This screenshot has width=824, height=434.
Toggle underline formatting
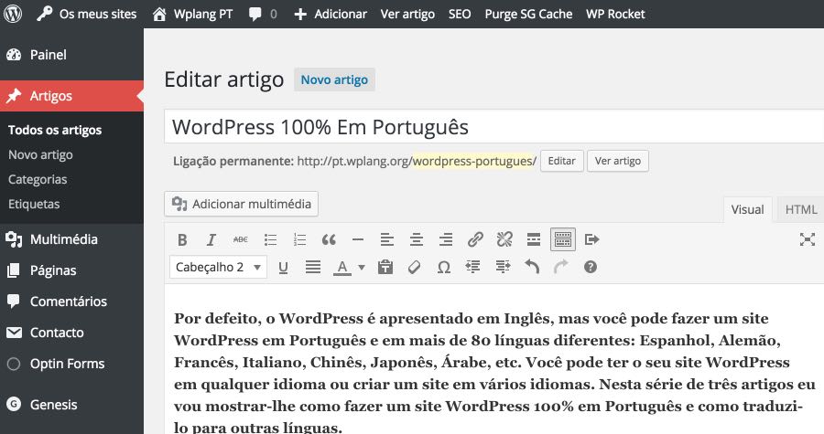click(x=283, y=268)
